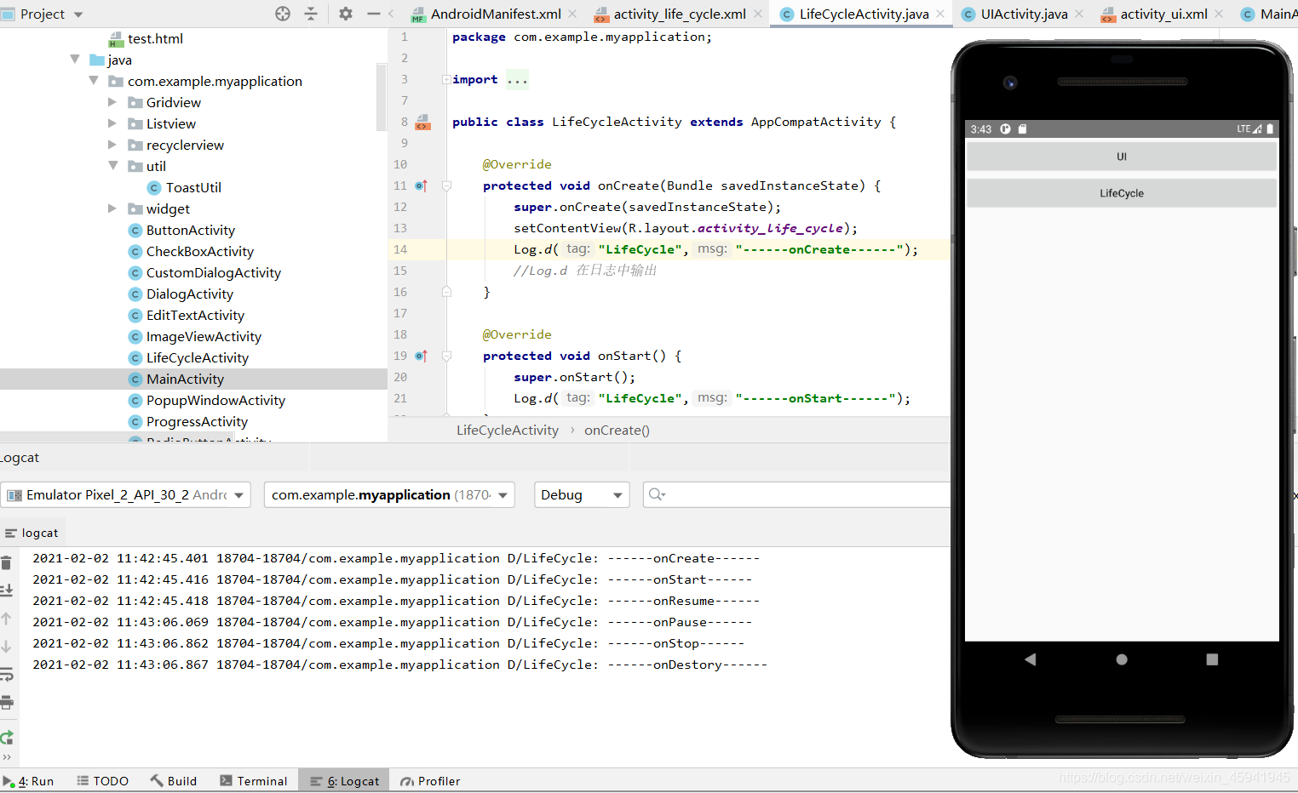Viewport: 1298px width, 793px height.
Task: Click the locate/scroll-from-source target icon
Action: 283,14
